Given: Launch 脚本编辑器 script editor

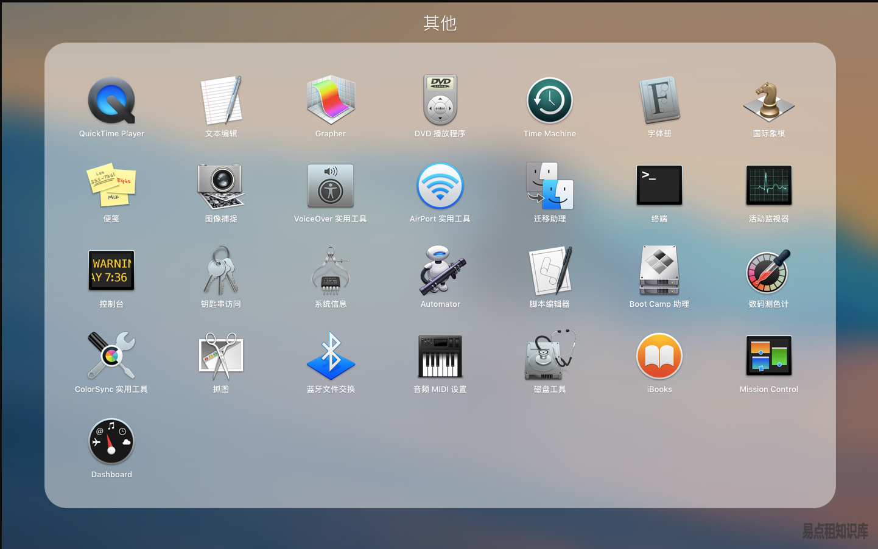Looking at the screenshot, I should (x=550, y=271).
